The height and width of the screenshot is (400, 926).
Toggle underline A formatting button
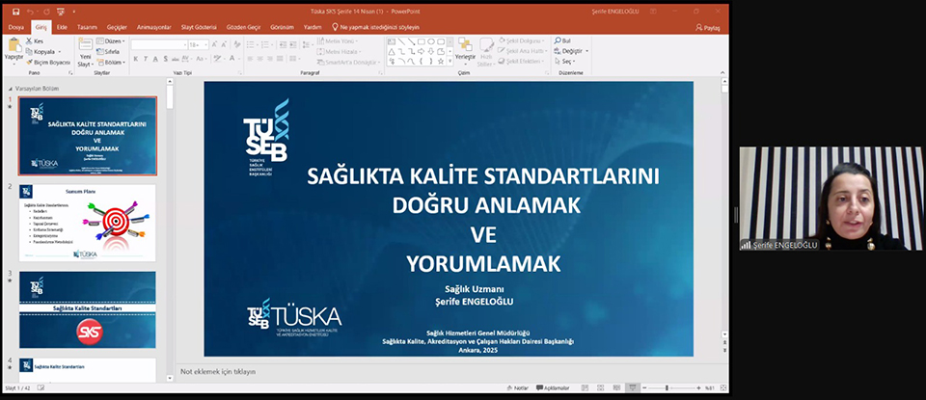coord(157,59)
